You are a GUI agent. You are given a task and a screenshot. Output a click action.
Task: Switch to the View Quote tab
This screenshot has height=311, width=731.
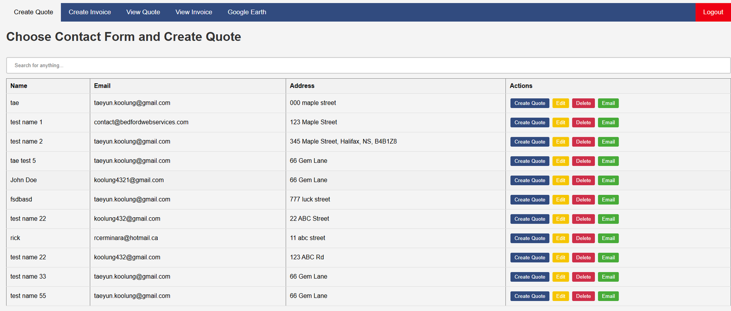click(143, 12)
